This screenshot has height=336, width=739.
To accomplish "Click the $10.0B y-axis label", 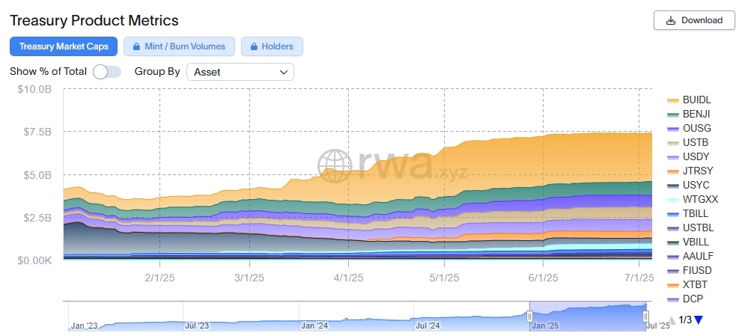I will tap(34, 89).
